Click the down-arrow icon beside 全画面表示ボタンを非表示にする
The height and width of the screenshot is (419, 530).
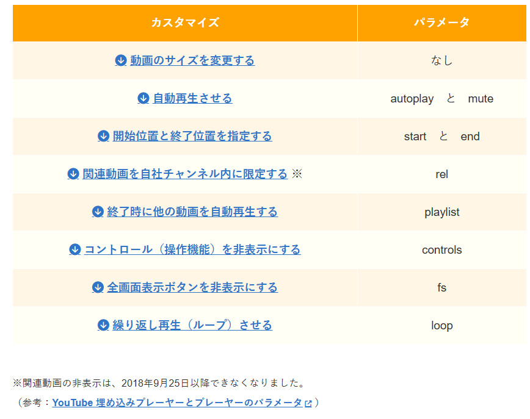click(98, 287)
